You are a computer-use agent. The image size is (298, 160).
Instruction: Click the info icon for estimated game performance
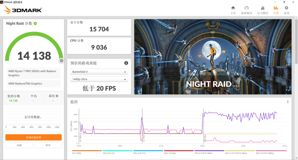(126, 63)
